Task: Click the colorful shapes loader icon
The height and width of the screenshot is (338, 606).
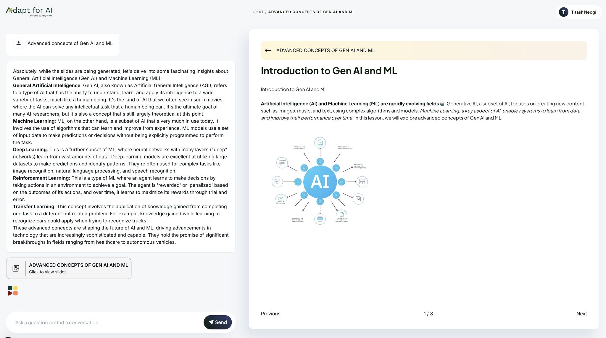Action: point(13,291)
